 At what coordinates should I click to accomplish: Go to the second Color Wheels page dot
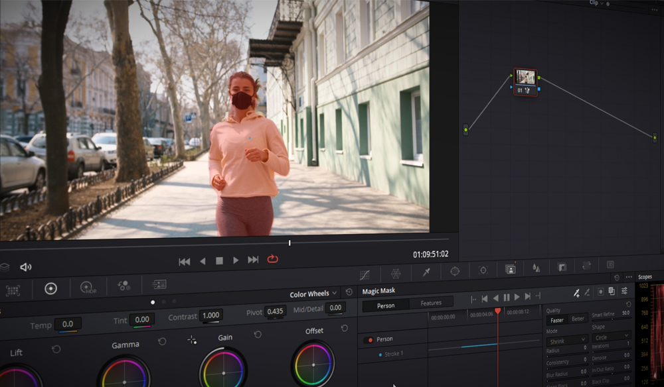(x=163, y=302)
